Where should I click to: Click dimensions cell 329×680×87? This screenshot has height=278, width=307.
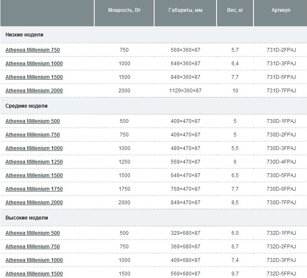click(186, 233)
